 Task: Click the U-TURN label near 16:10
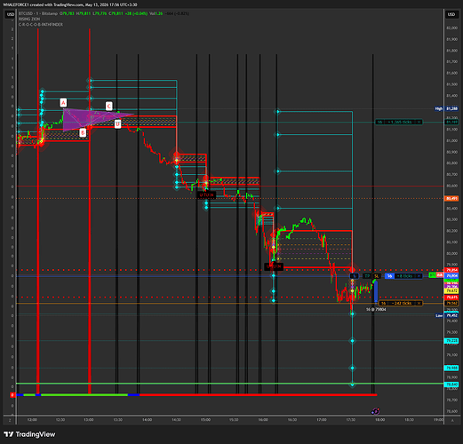point(274,266)
